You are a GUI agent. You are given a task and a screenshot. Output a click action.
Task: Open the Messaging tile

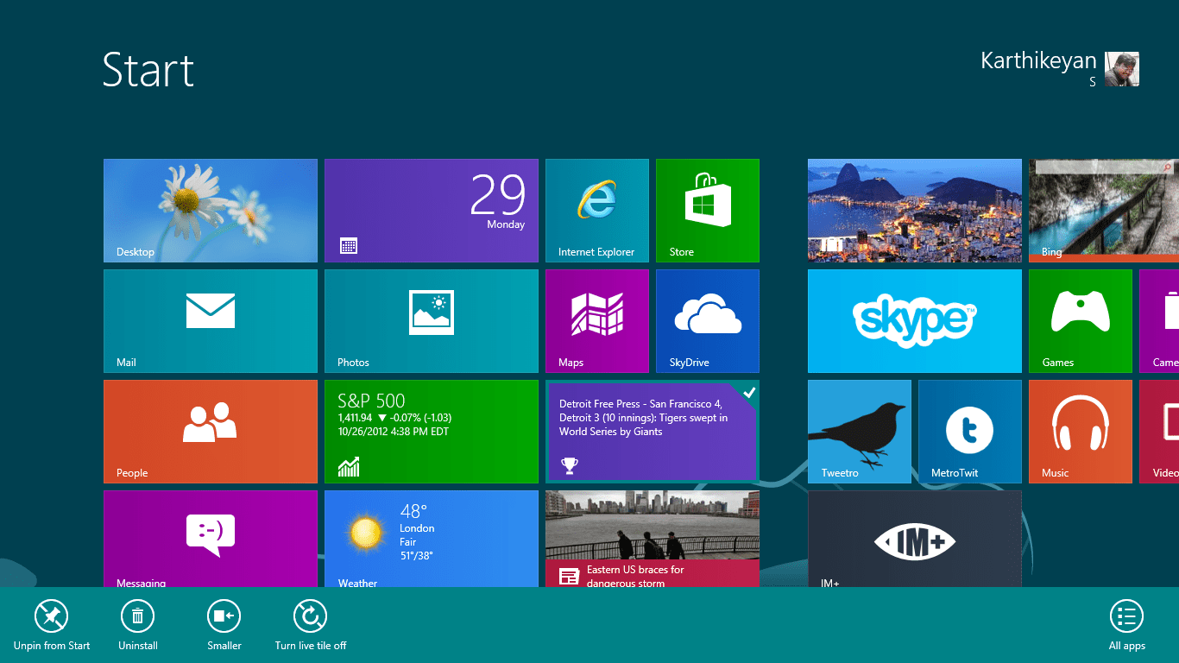pyautogui.click(x=211, y=539)
